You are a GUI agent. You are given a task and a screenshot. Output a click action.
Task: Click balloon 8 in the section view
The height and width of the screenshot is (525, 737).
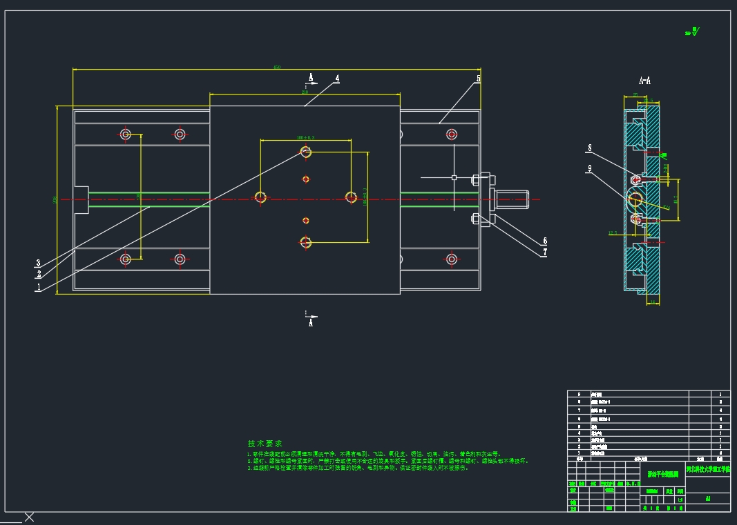[589, 148]
